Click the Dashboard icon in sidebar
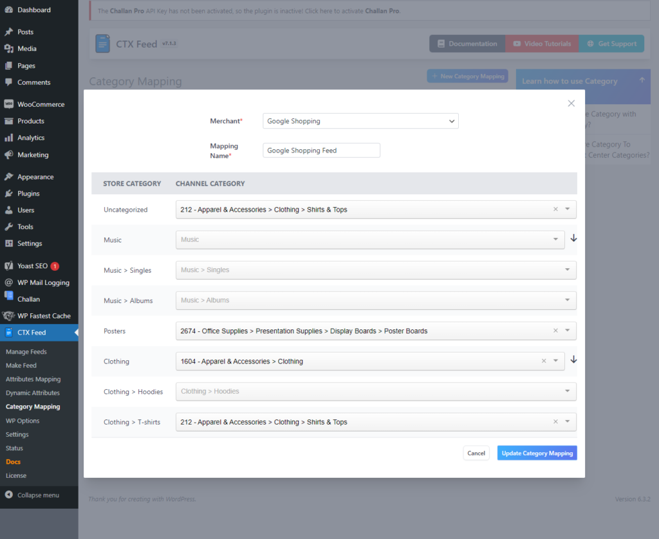This screenshot has width=659, height=539. pos(9,10)
